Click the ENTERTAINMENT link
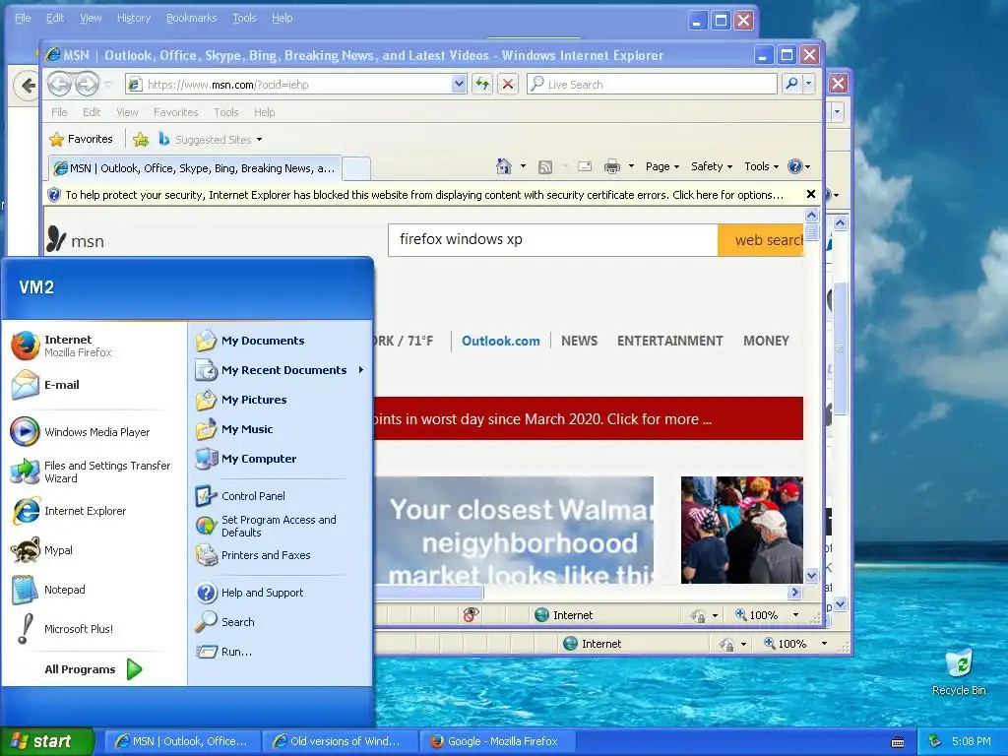 (669, 342)
